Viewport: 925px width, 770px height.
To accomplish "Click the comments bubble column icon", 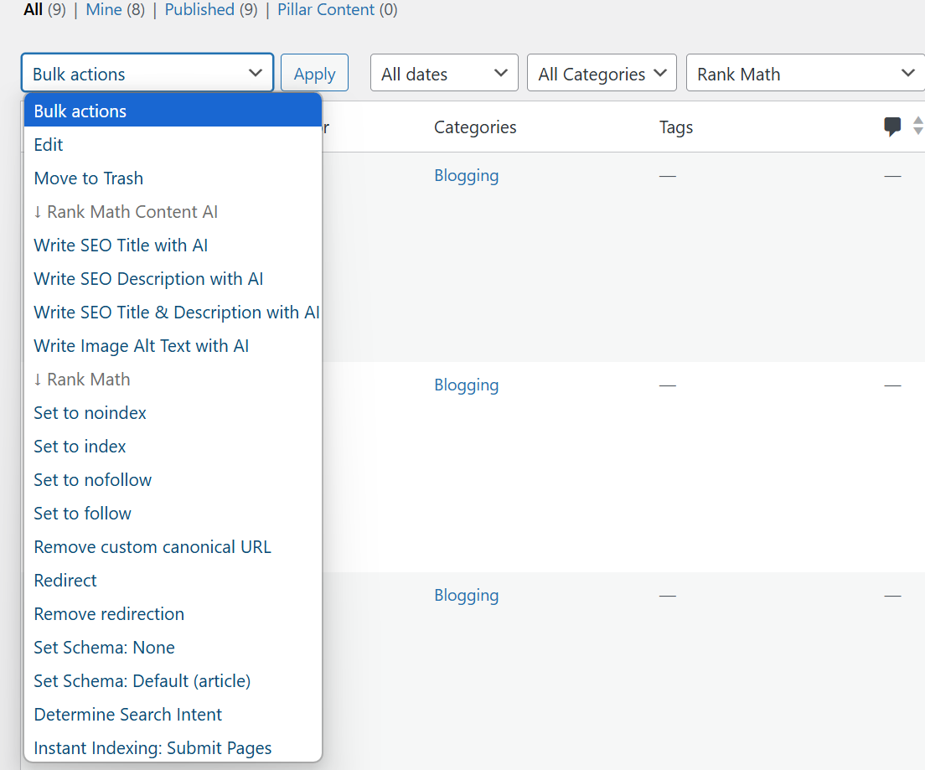I will point(892,127).
